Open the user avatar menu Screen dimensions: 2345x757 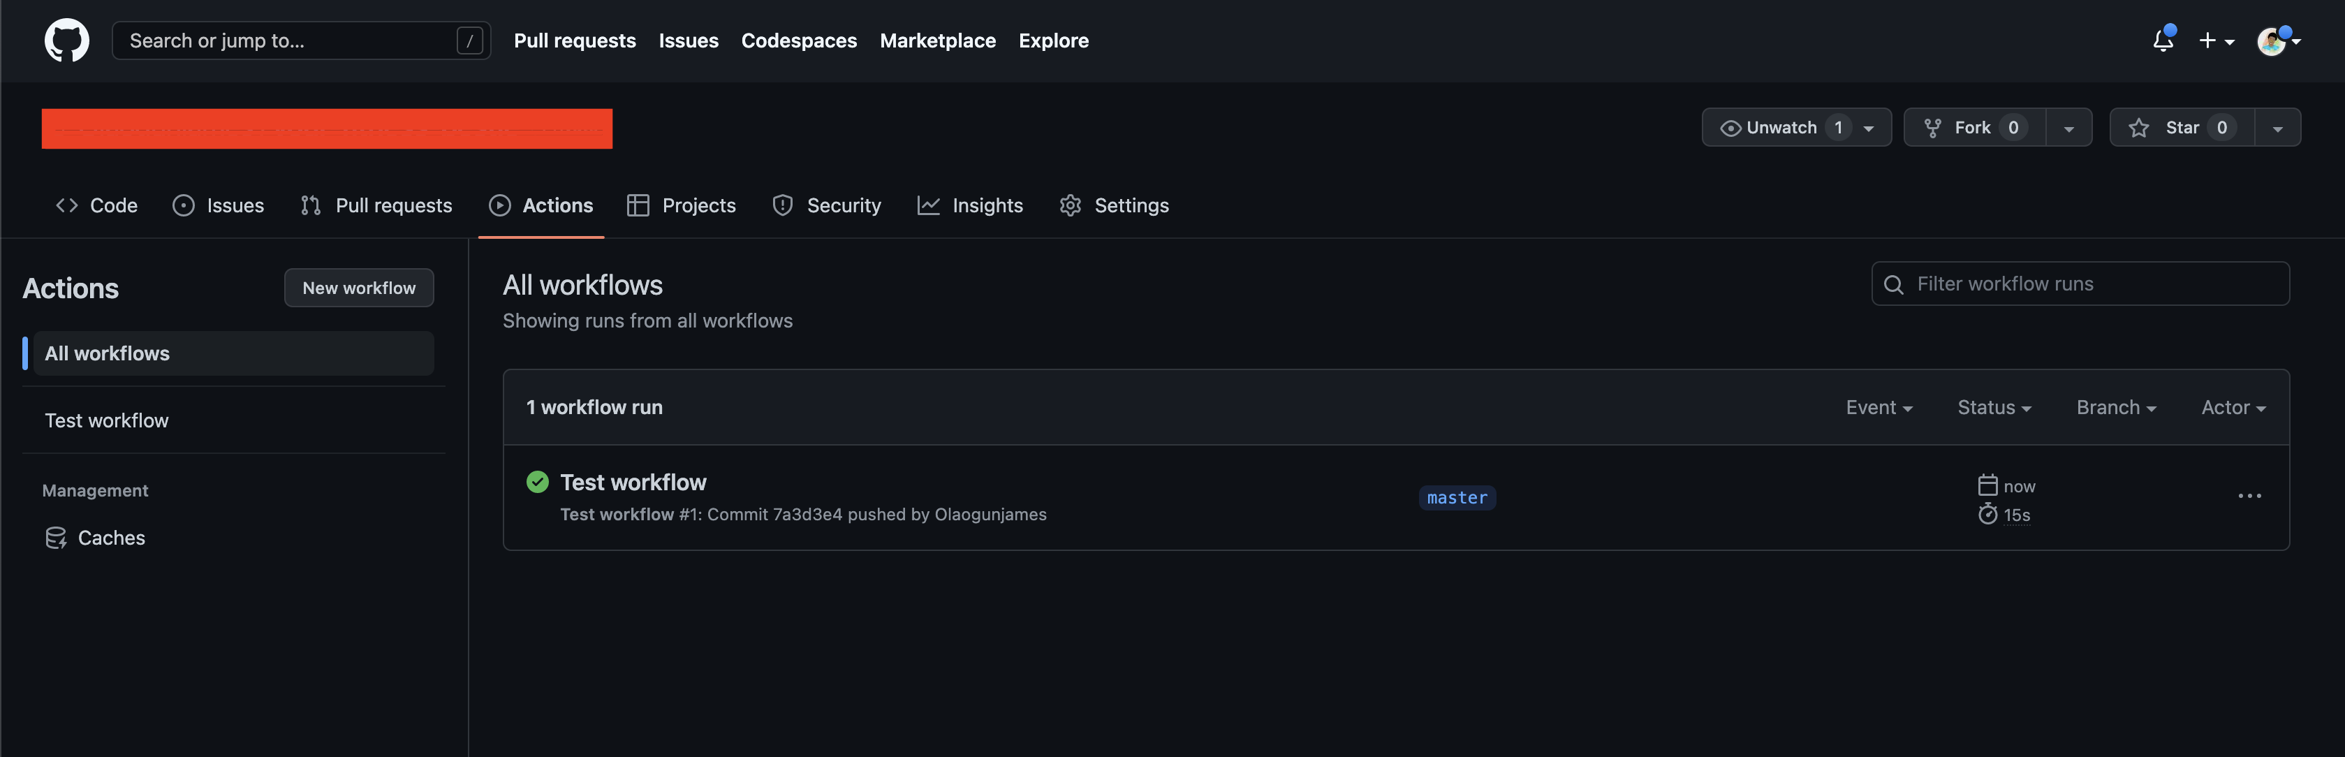[2278, 41]
